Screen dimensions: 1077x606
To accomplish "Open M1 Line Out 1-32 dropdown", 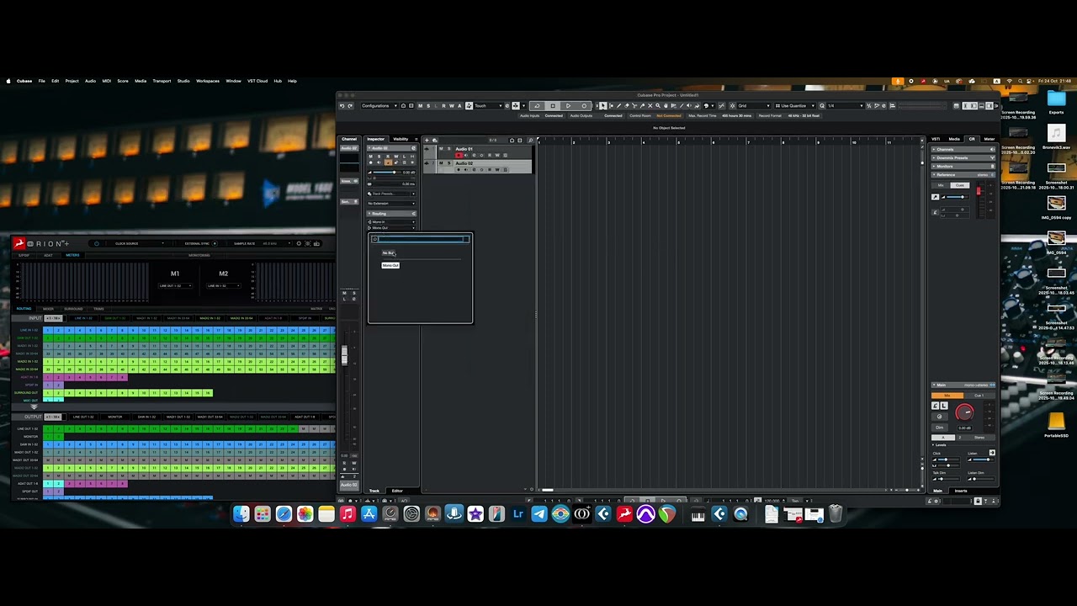I will [175, 286].
